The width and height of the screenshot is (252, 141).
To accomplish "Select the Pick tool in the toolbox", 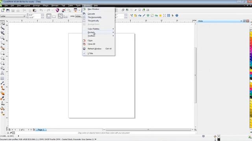I will 2,23.
